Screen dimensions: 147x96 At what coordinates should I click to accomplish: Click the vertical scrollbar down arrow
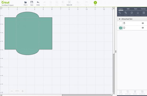[114, 93]
